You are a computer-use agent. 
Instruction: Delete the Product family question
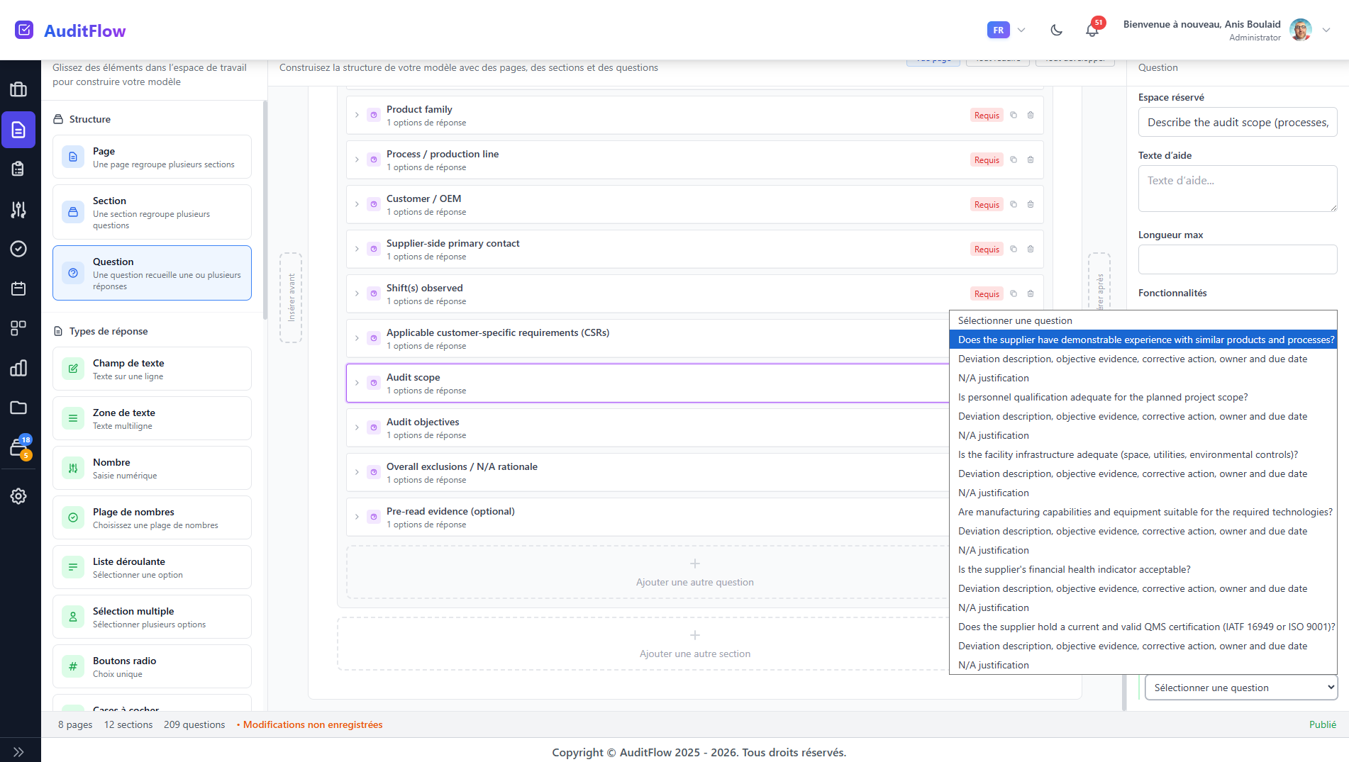1031,115
